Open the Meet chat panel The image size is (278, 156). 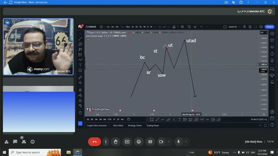15,142
